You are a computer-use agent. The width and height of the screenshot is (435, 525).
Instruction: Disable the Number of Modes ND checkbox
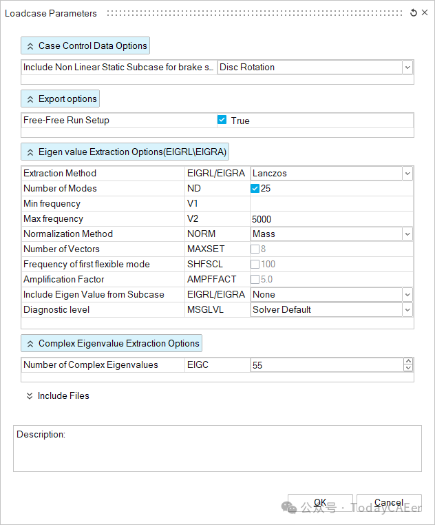pyautogui.click(x=255, y=189)
